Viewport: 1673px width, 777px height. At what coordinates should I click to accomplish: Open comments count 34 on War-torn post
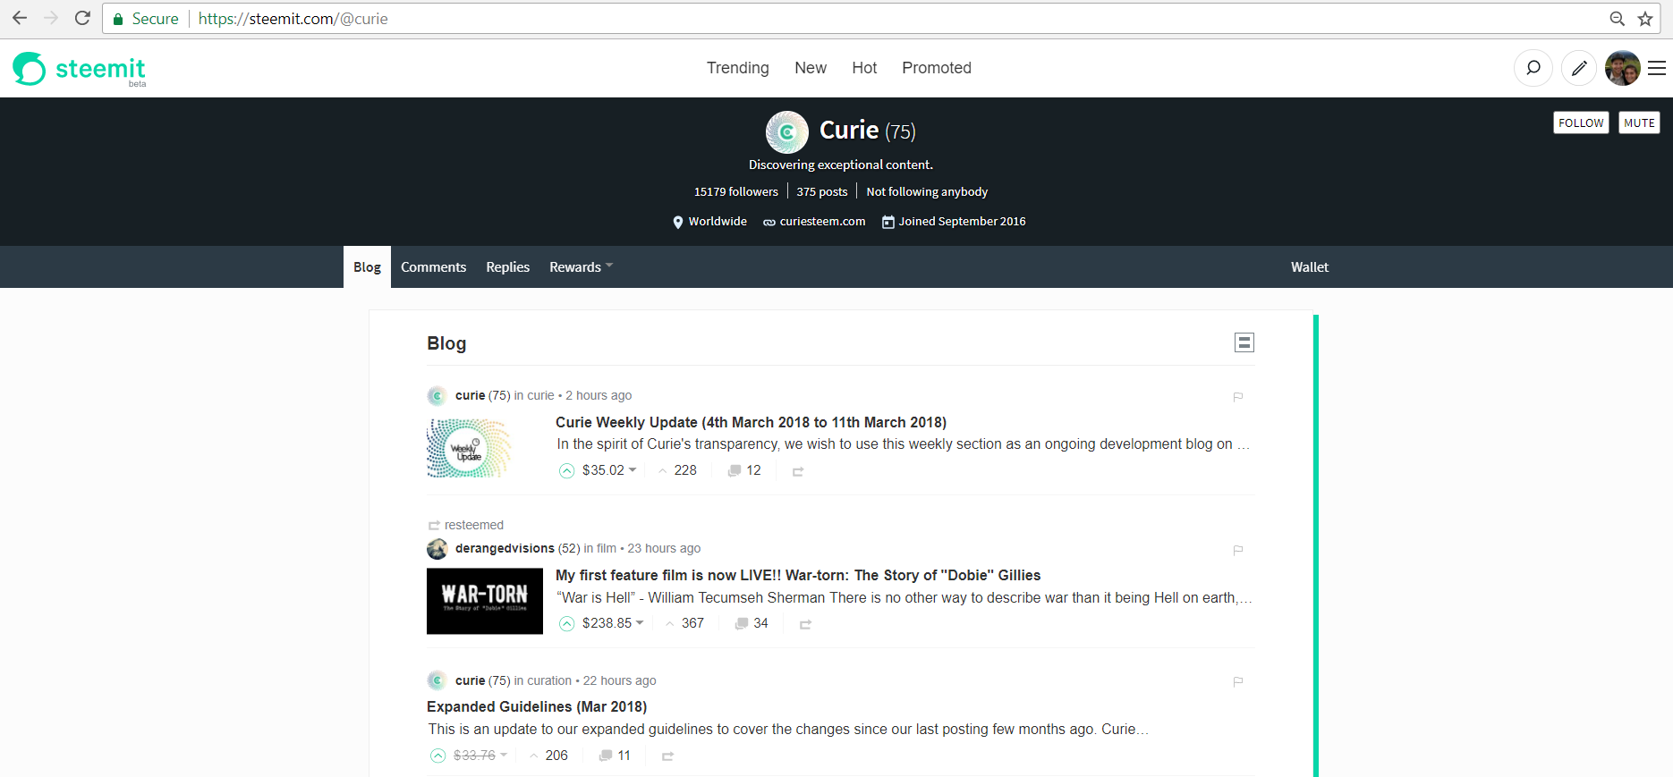click(x=752, y=623)
